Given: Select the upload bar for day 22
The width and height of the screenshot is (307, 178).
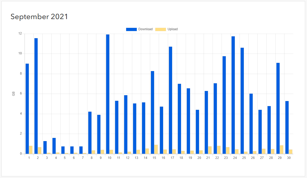Looking at the screenshot, I should coord(219,150).
